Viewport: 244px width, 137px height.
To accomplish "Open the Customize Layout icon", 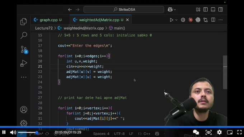I will (198, 9).
